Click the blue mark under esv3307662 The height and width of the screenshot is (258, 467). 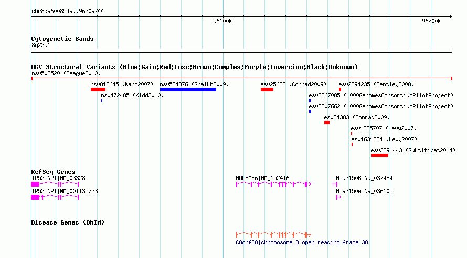click(310, 111)
